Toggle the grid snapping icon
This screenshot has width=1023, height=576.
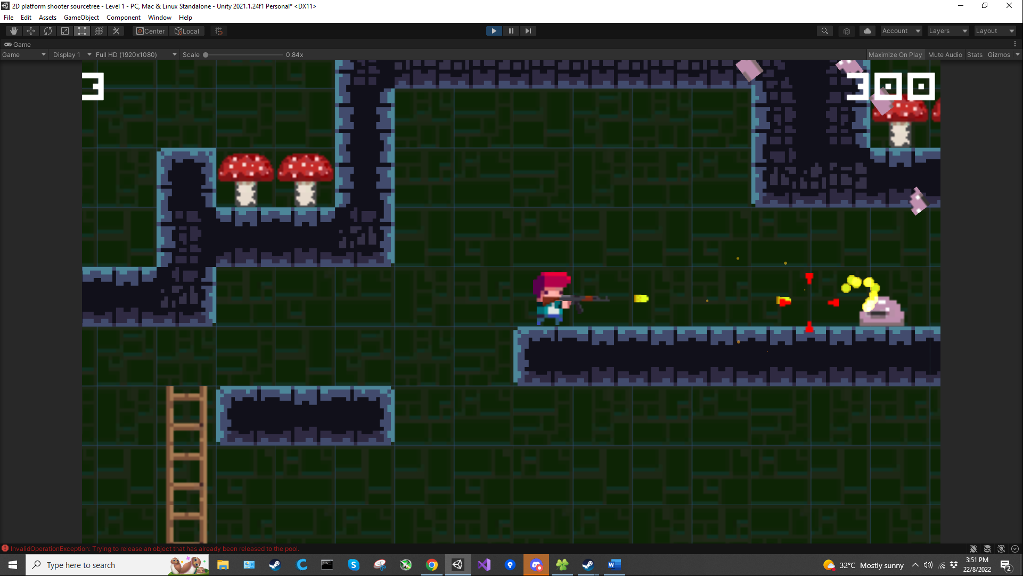pyautogui.click(x=219, y=31)
